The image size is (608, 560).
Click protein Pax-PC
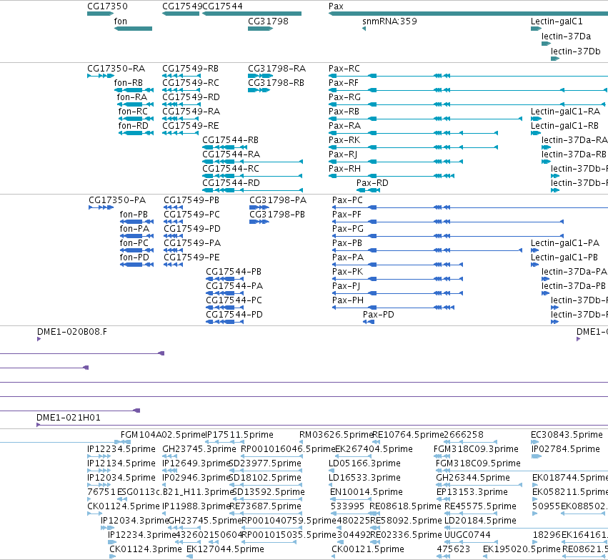point(470,207)
